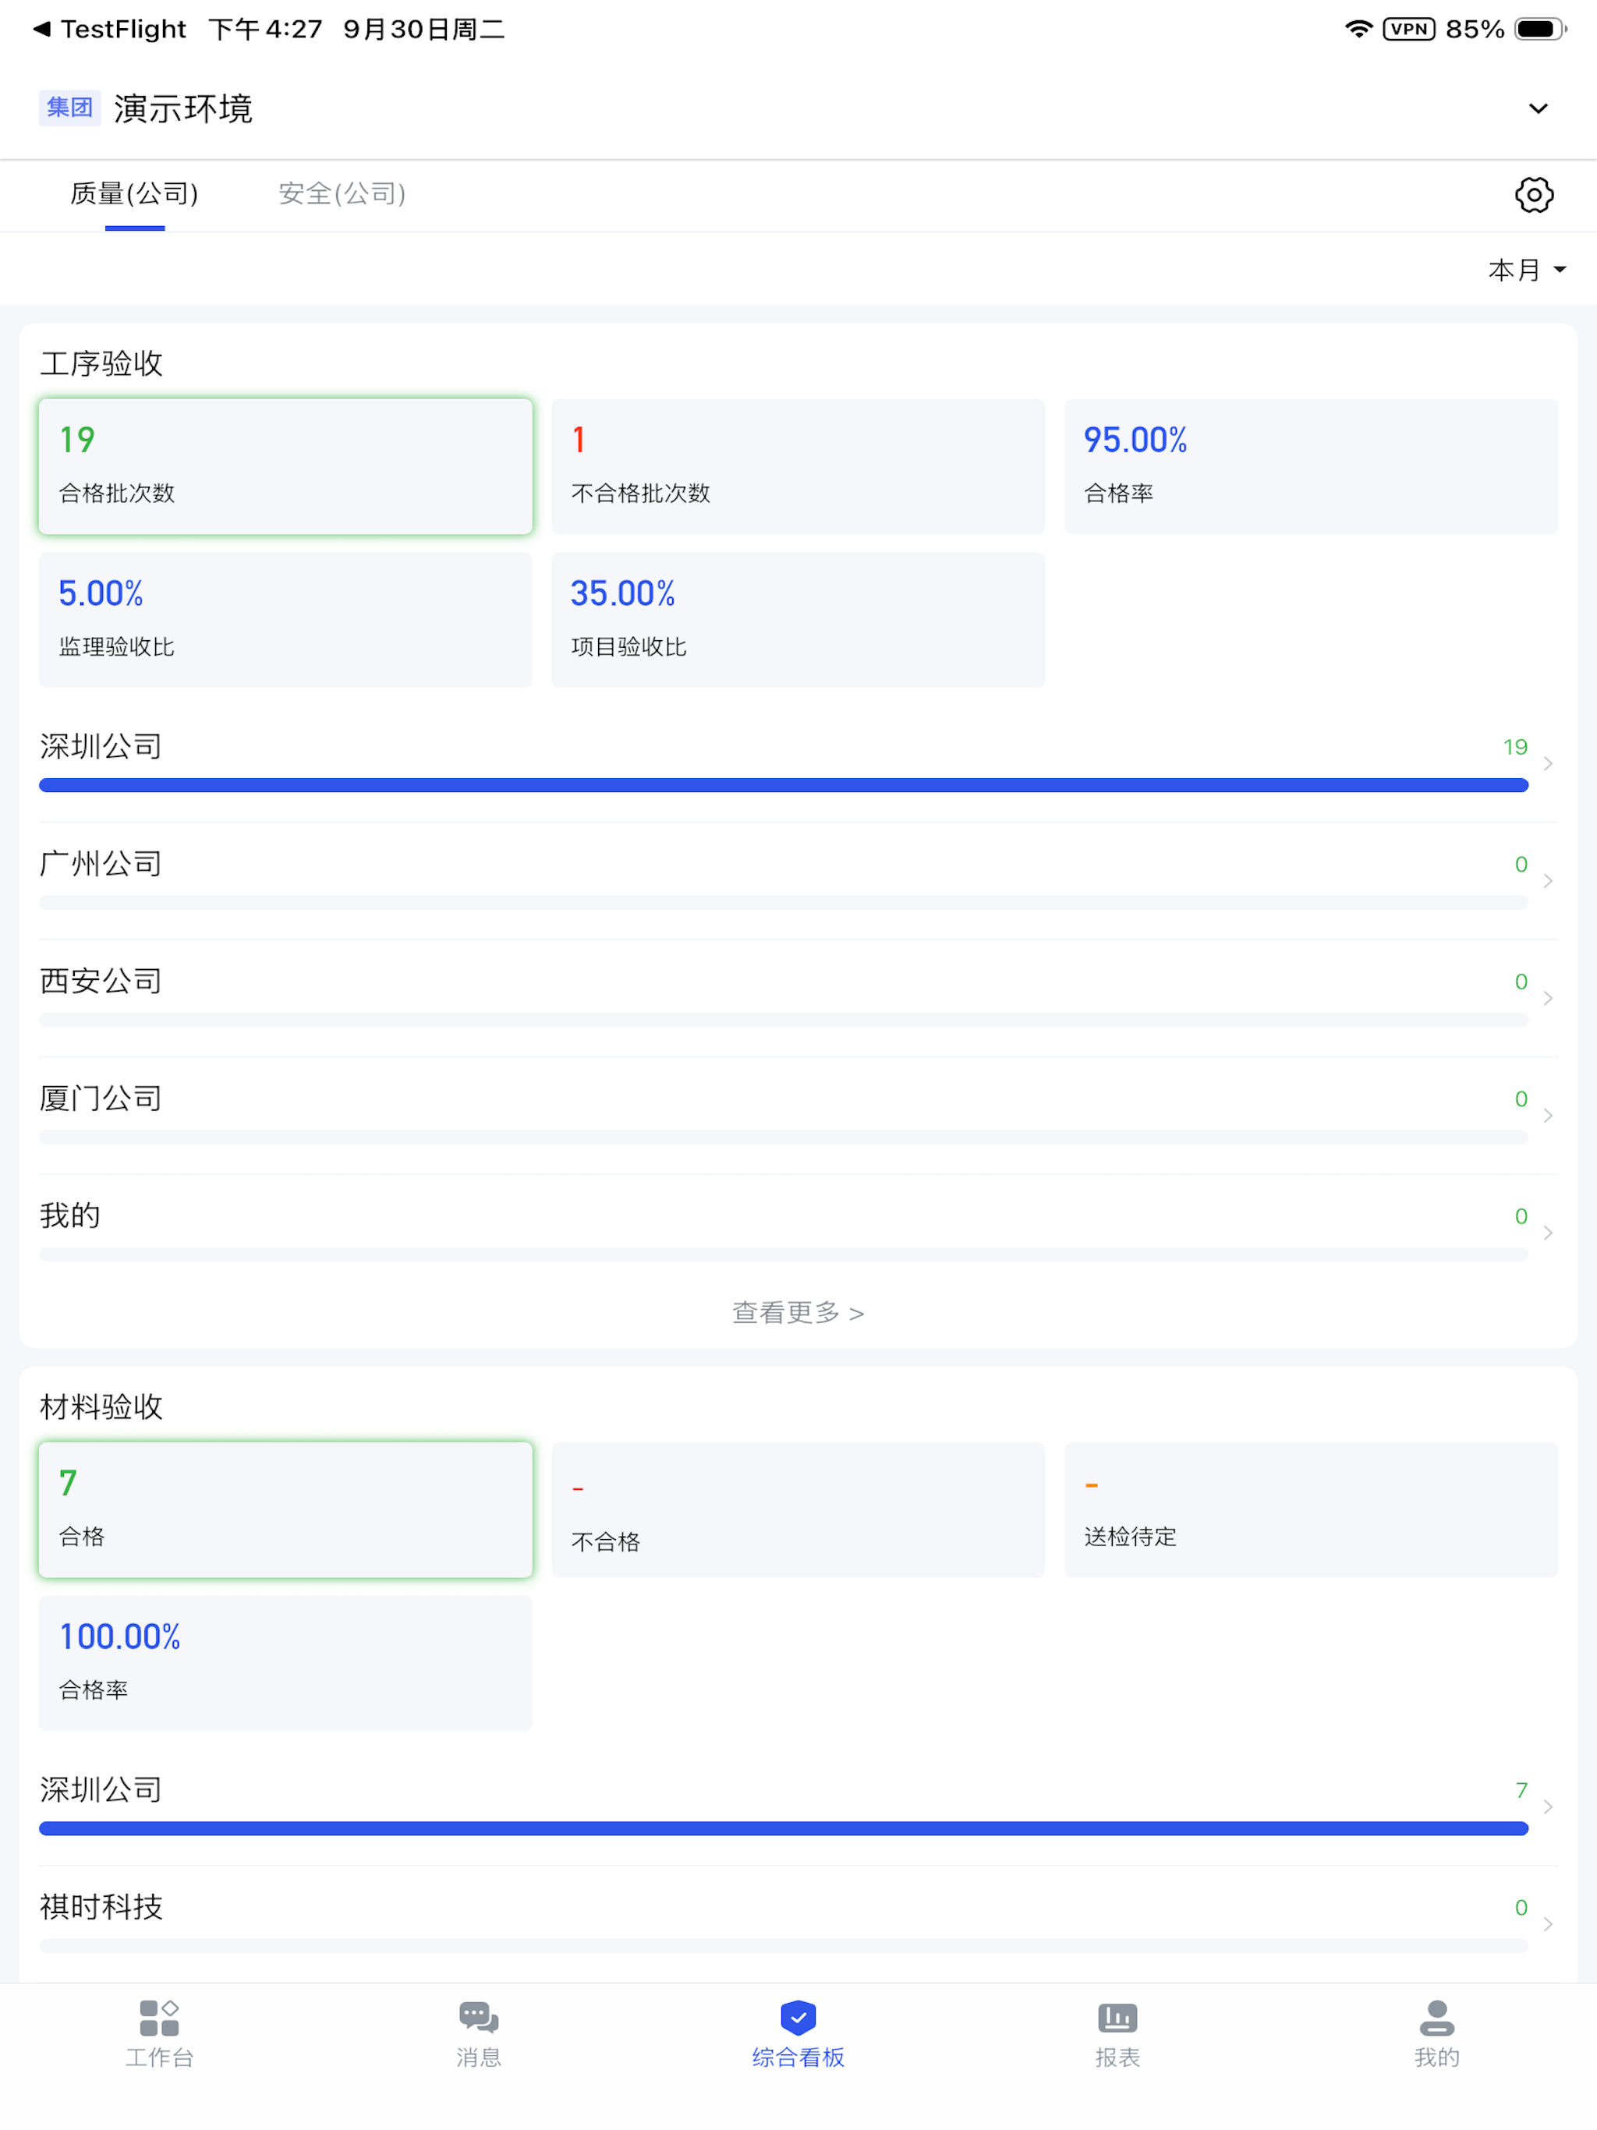
Task: Expand the 广州公司 row chevron
Action: pos(1548,881)
